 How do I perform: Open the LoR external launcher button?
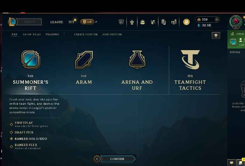(87, 22)
